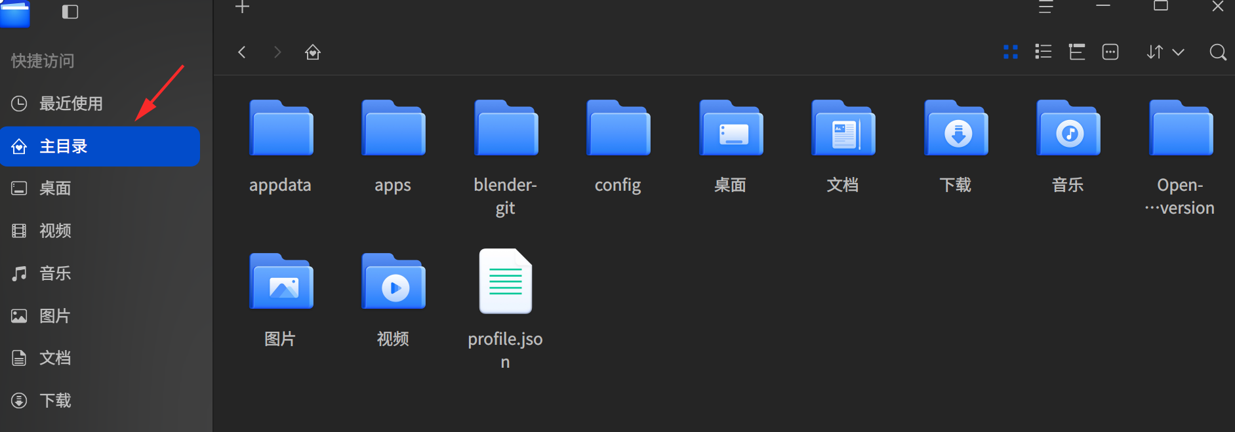The width and height of the screenshot is (1235, 432).
Task: Toggle the sidebar panel icon
Action: pos(70,12)
